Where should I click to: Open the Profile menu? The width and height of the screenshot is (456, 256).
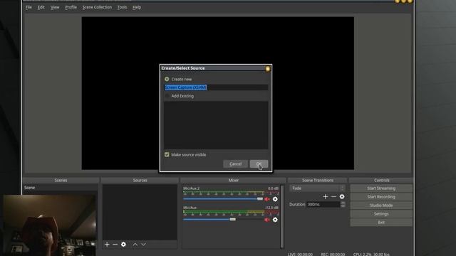(x=71, y=7)
